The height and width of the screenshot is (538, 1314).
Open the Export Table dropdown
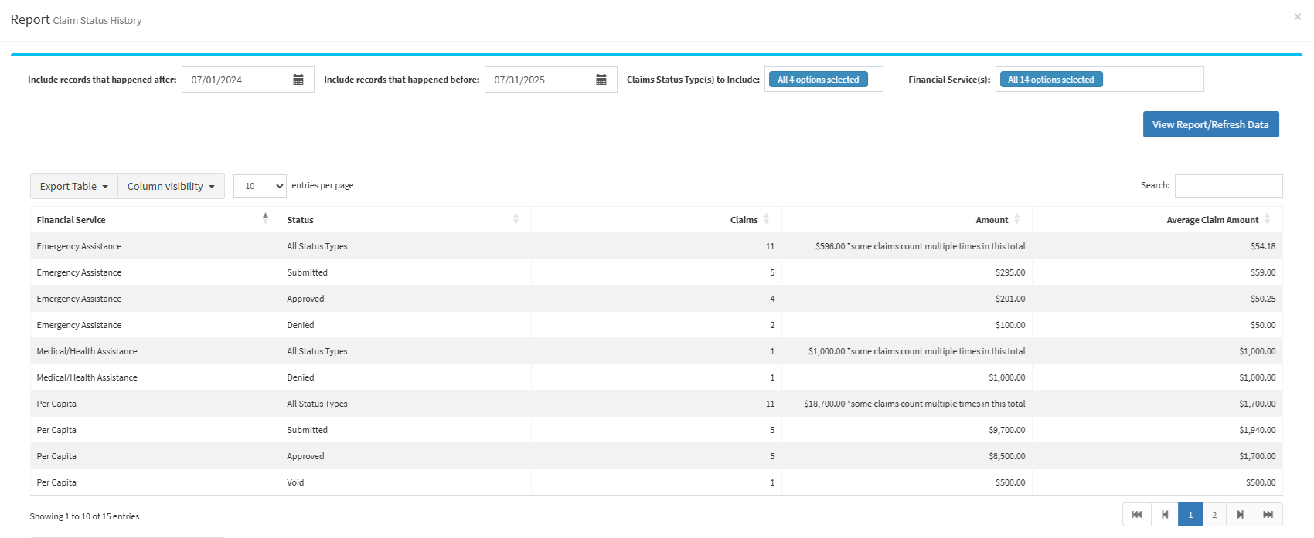coord(74,186)
